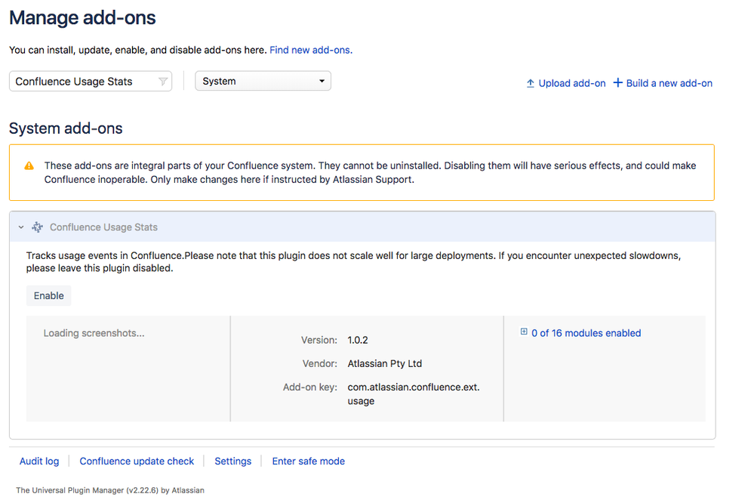Click the Upload add-on link text
The width and height of the screenshot is (754, 500).
point(572,83)
